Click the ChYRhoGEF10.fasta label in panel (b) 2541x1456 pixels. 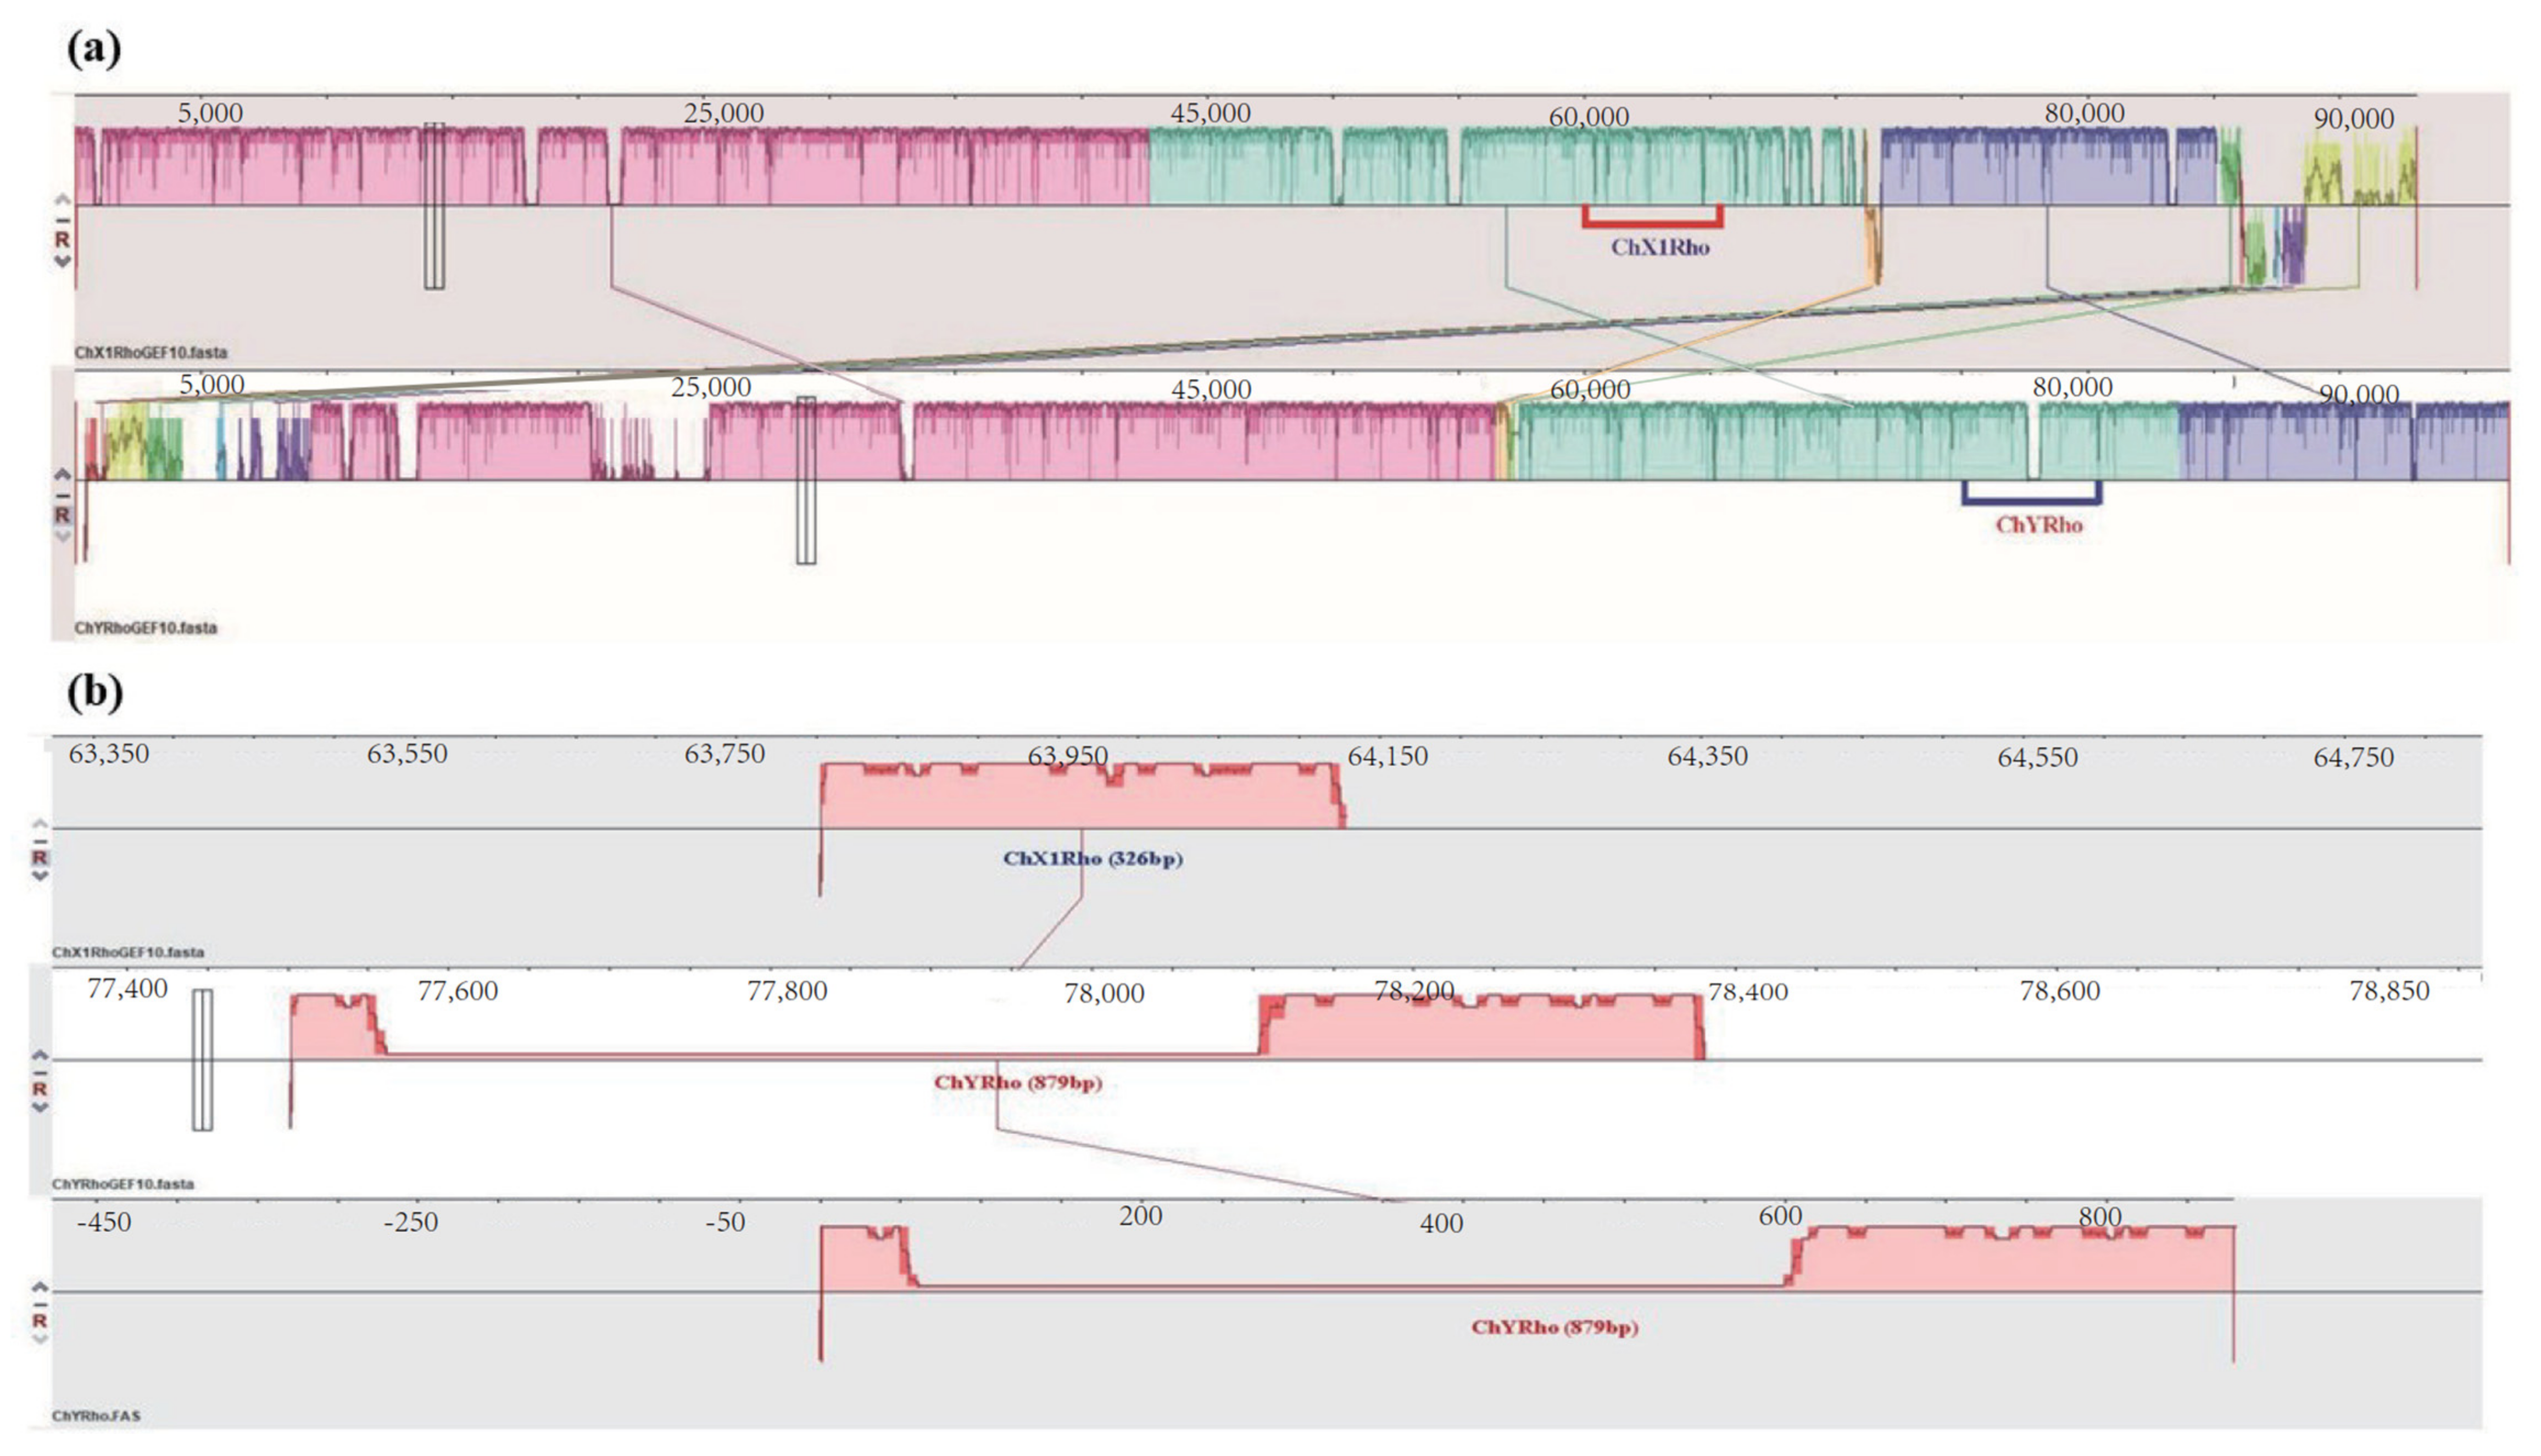click(123, 1184)
